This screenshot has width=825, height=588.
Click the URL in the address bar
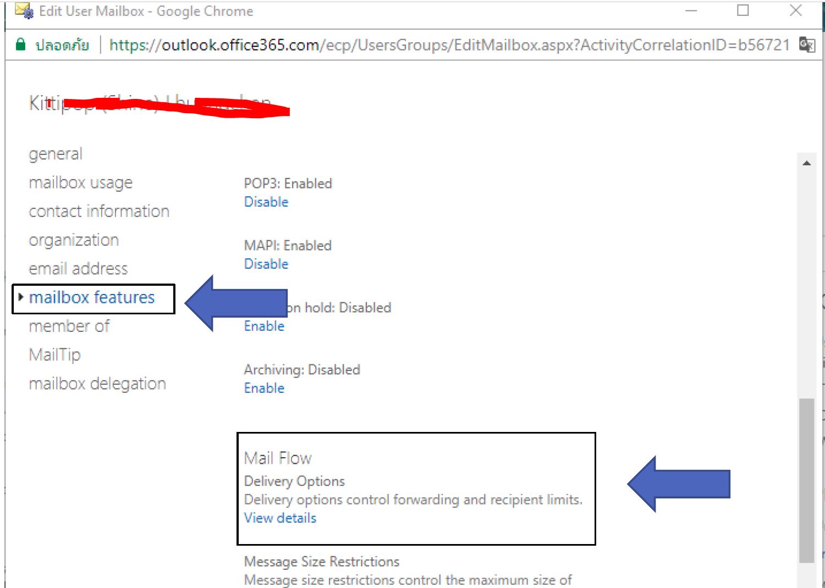449,45
